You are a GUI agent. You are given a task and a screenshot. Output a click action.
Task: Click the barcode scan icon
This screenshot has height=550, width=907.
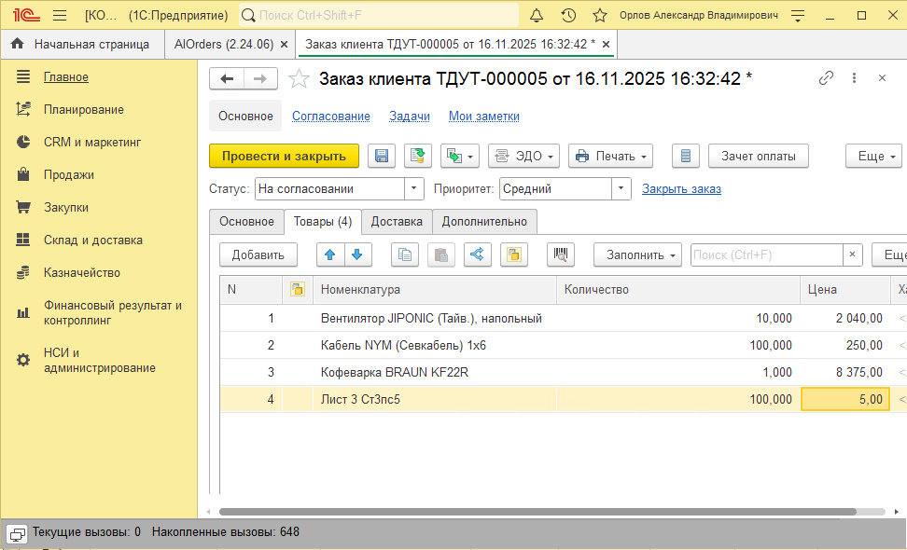[x=561, y=254]
